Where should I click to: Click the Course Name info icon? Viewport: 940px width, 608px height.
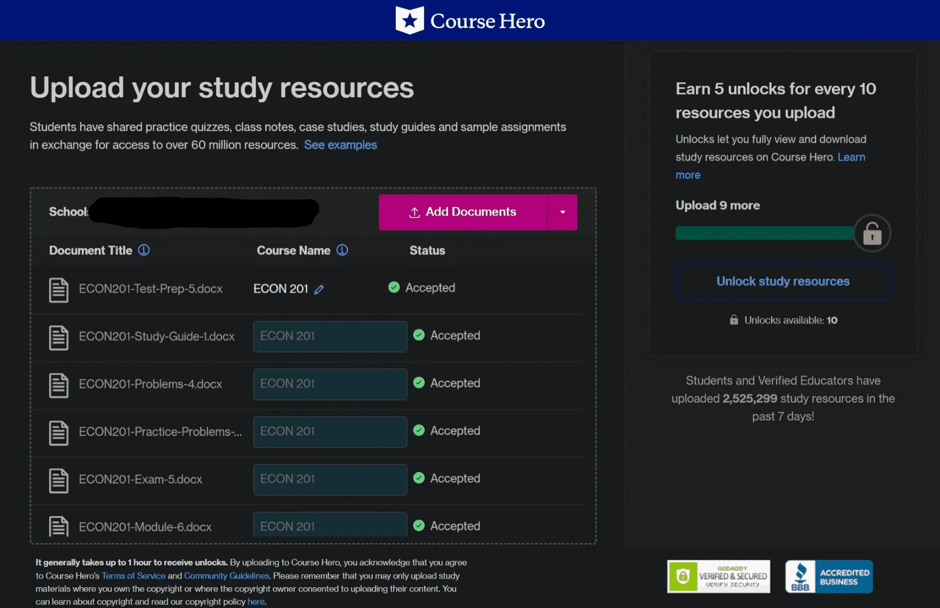point(342,250)
